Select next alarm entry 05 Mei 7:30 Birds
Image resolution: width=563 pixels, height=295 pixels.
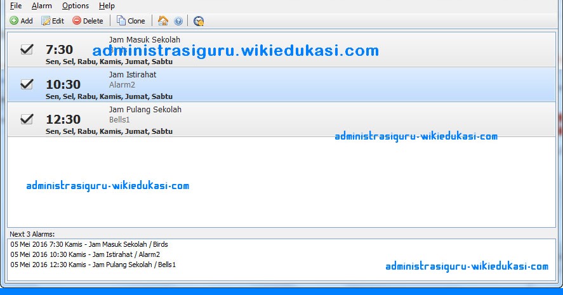89,244
